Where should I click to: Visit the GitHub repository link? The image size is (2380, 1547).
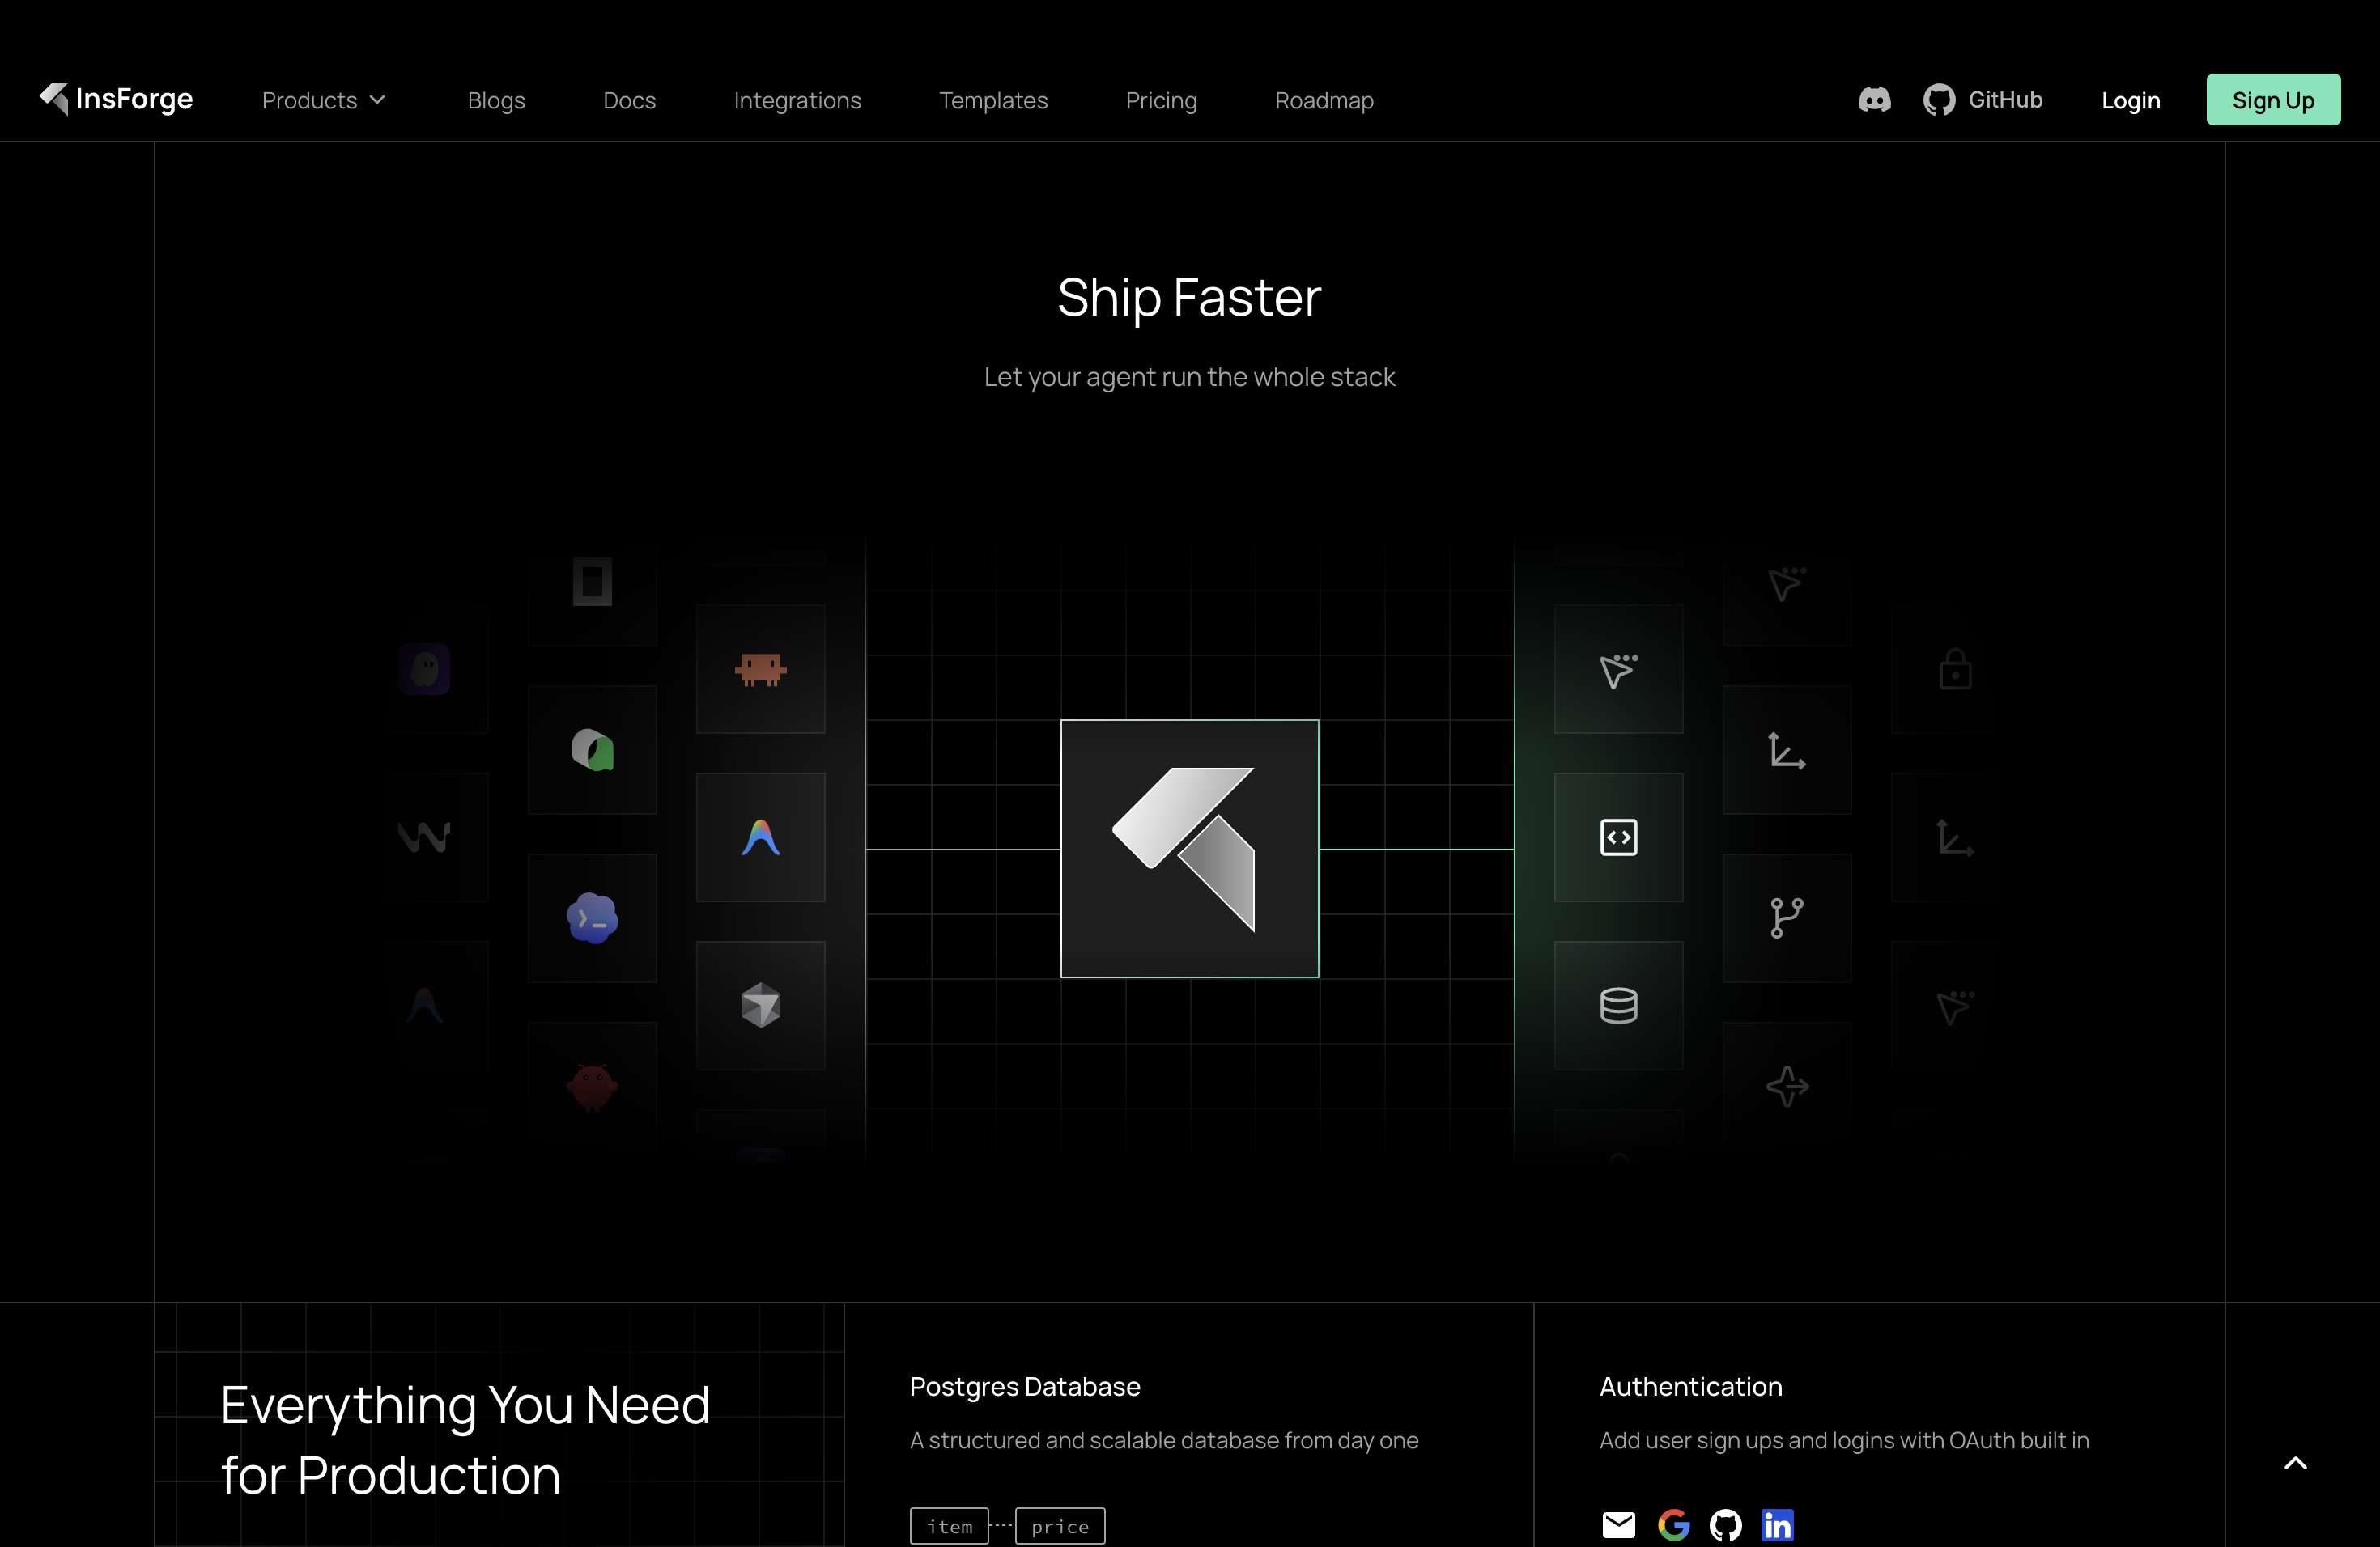[1982, 100]
